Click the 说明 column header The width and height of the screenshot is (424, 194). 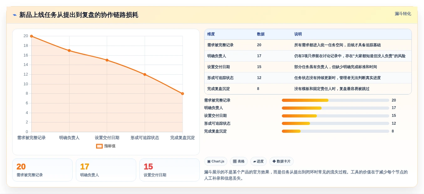(x=298, y=34)
